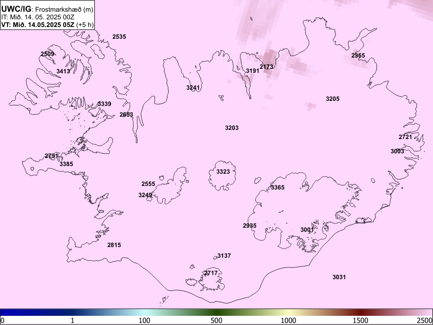
Task: Select the 3385 value label
Action: coord(66,164)
